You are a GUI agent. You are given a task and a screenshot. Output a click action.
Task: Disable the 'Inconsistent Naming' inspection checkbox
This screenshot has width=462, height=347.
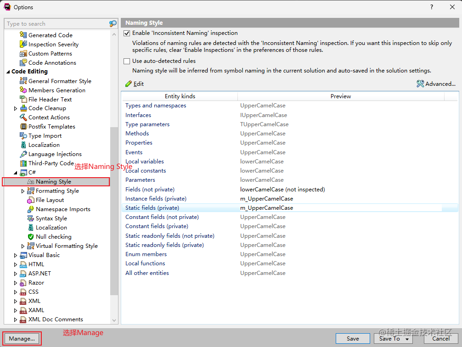pyautogui.click(x=126, y=33)
